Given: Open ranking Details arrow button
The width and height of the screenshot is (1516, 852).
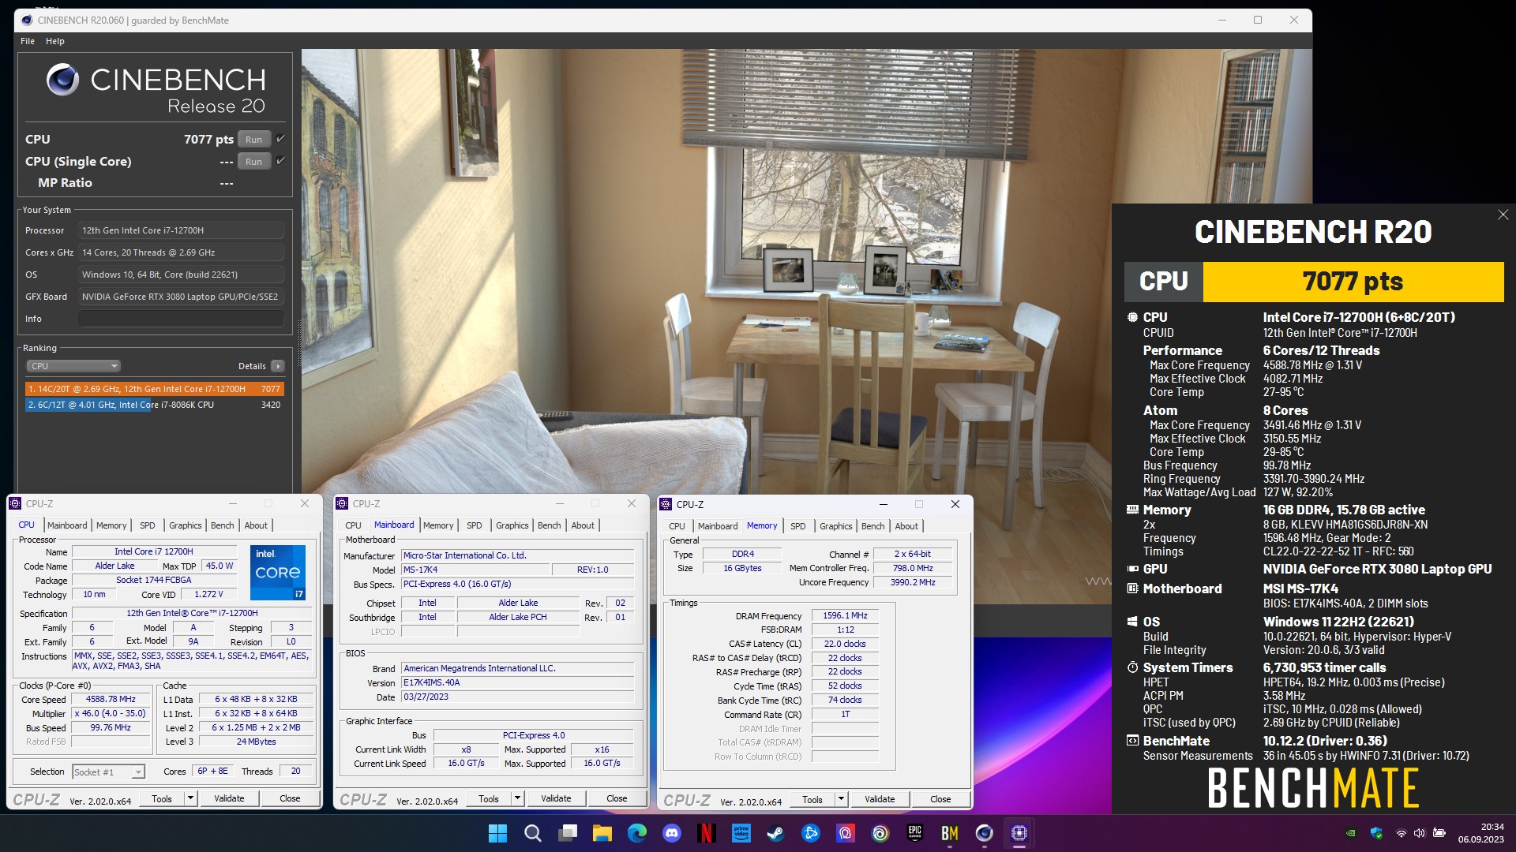Looking at the screenshot, I should 278,366.
